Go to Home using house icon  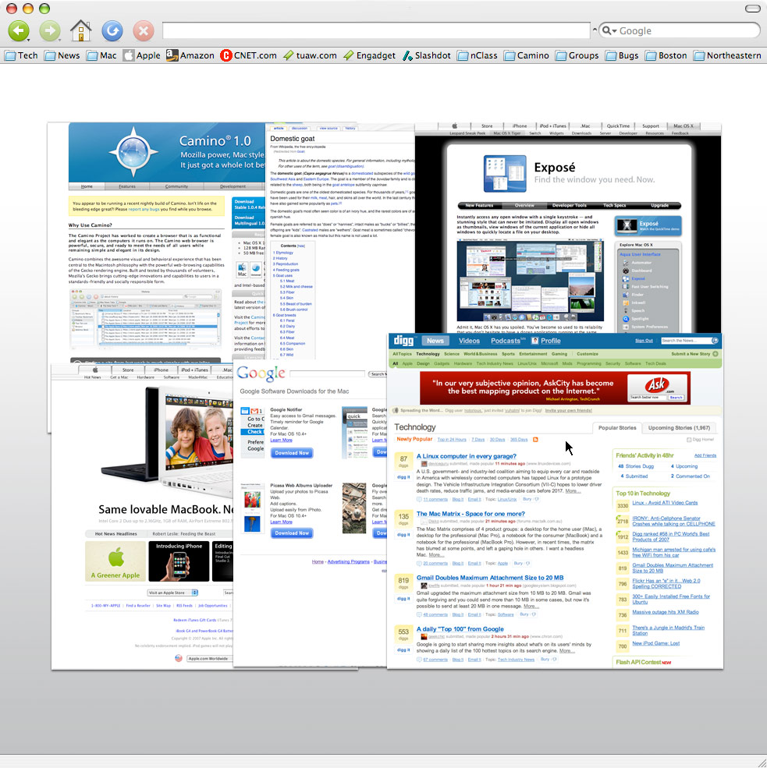coord(81,31)
